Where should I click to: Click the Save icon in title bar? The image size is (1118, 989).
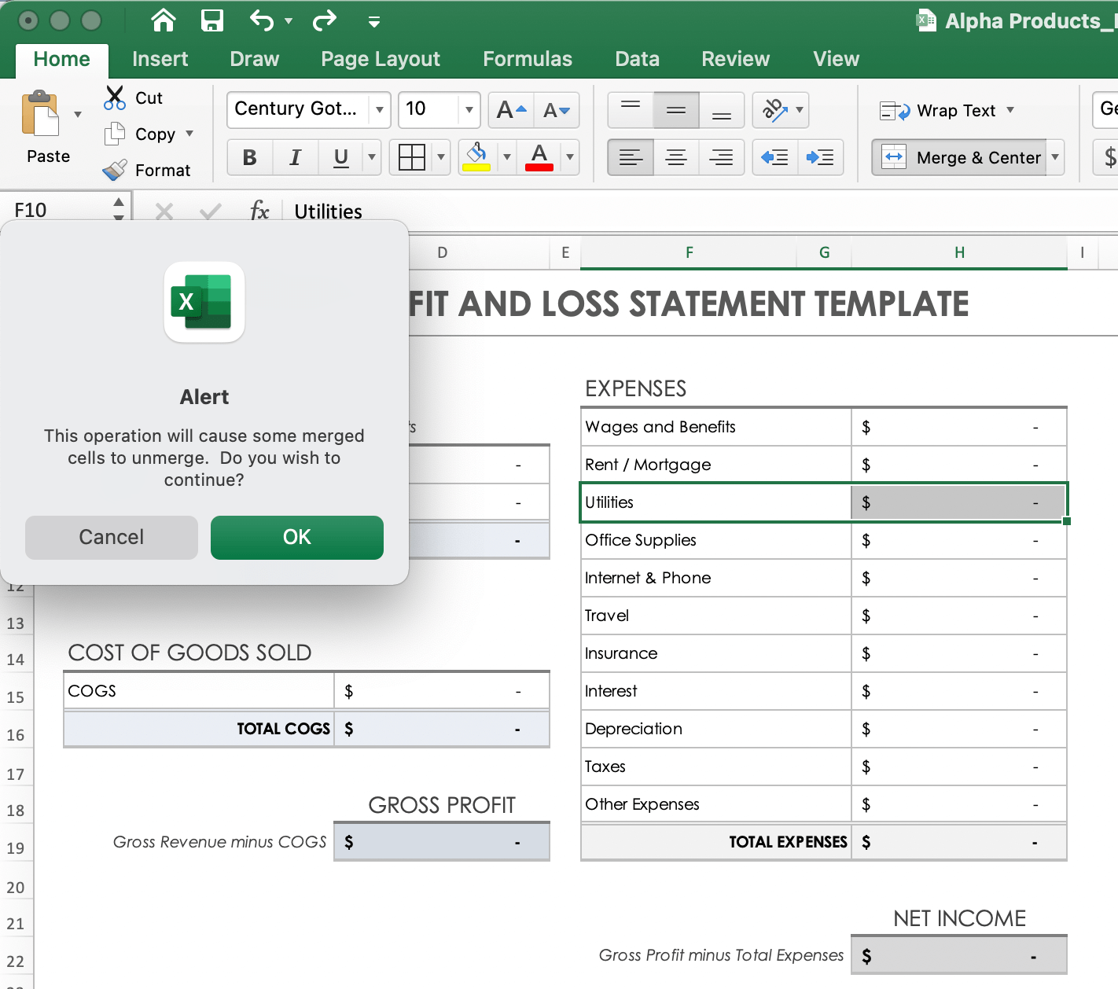[212, 20]
